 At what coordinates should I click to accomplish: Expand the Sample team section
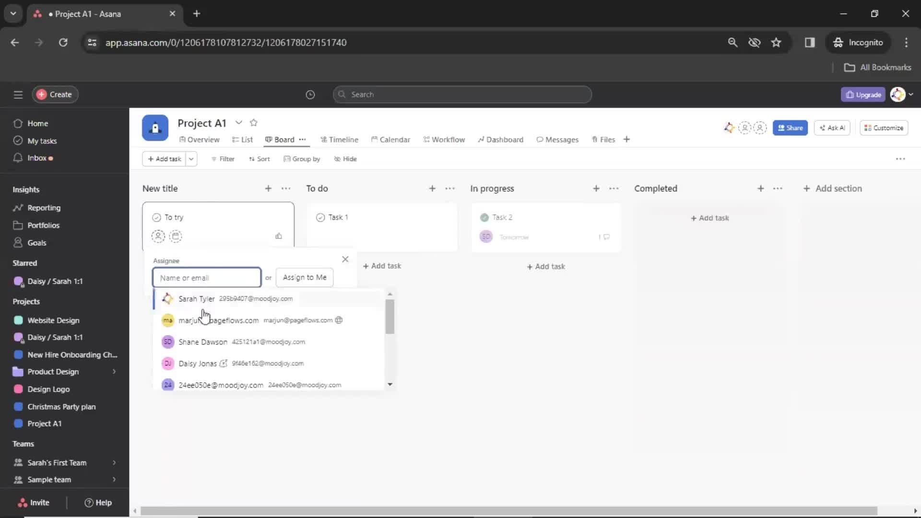(x=115, y=480)
